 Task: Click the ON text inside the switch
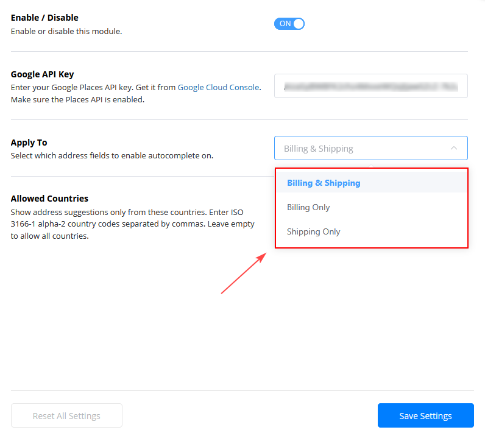pyautogui.click(x=285, y=24)
